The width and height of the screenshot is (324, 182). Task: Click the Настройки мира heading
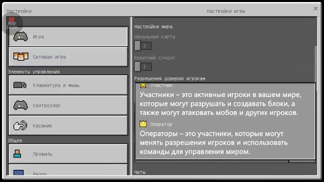tap(153, 27)
